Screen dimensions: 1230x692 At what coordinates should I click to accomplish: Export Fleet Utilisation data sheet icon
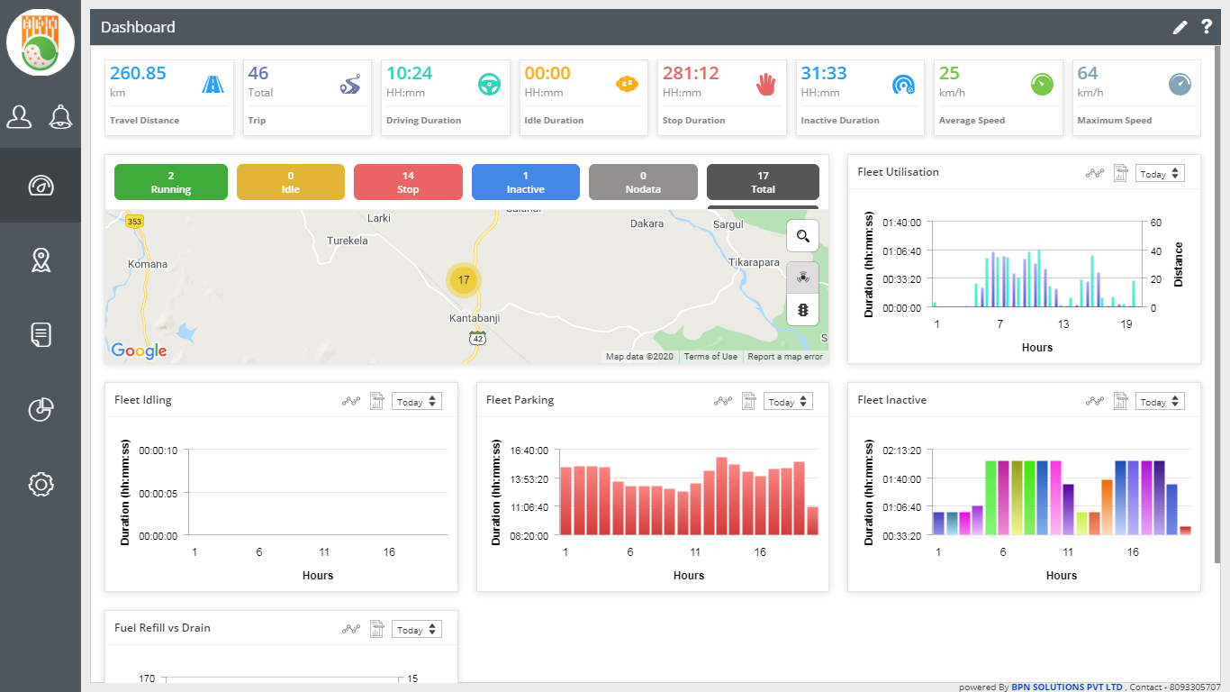click(x=1121, y=173)
